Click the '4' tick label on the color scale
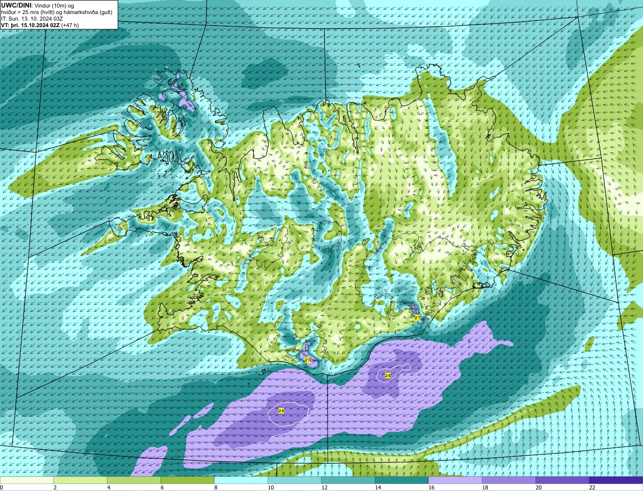The image size is (643, 491). coord(109,487)
